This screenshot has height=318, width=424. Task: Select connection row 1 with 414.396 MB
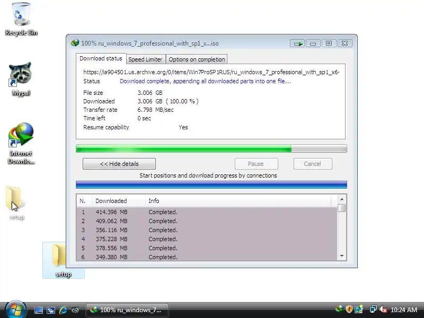[x=207, y=213]
